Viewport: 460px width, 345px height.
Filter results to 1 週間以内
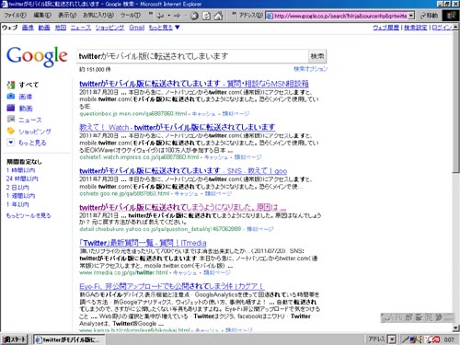click(21, 196)
